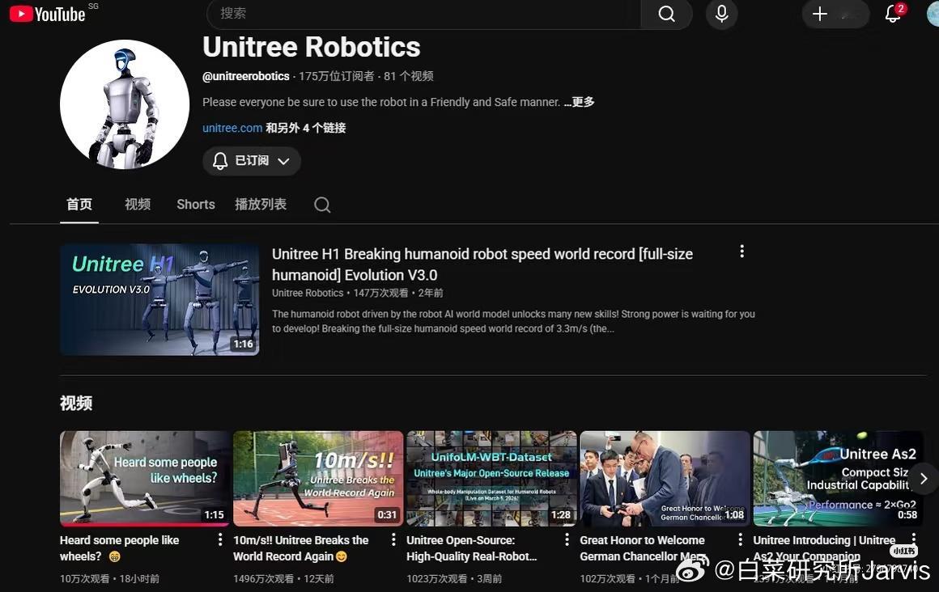Open 'Unitree H1 Breaking humanoid robot speed' title
Image resolution: width=939 pixels, height=592 pixels.
(482, 264)
